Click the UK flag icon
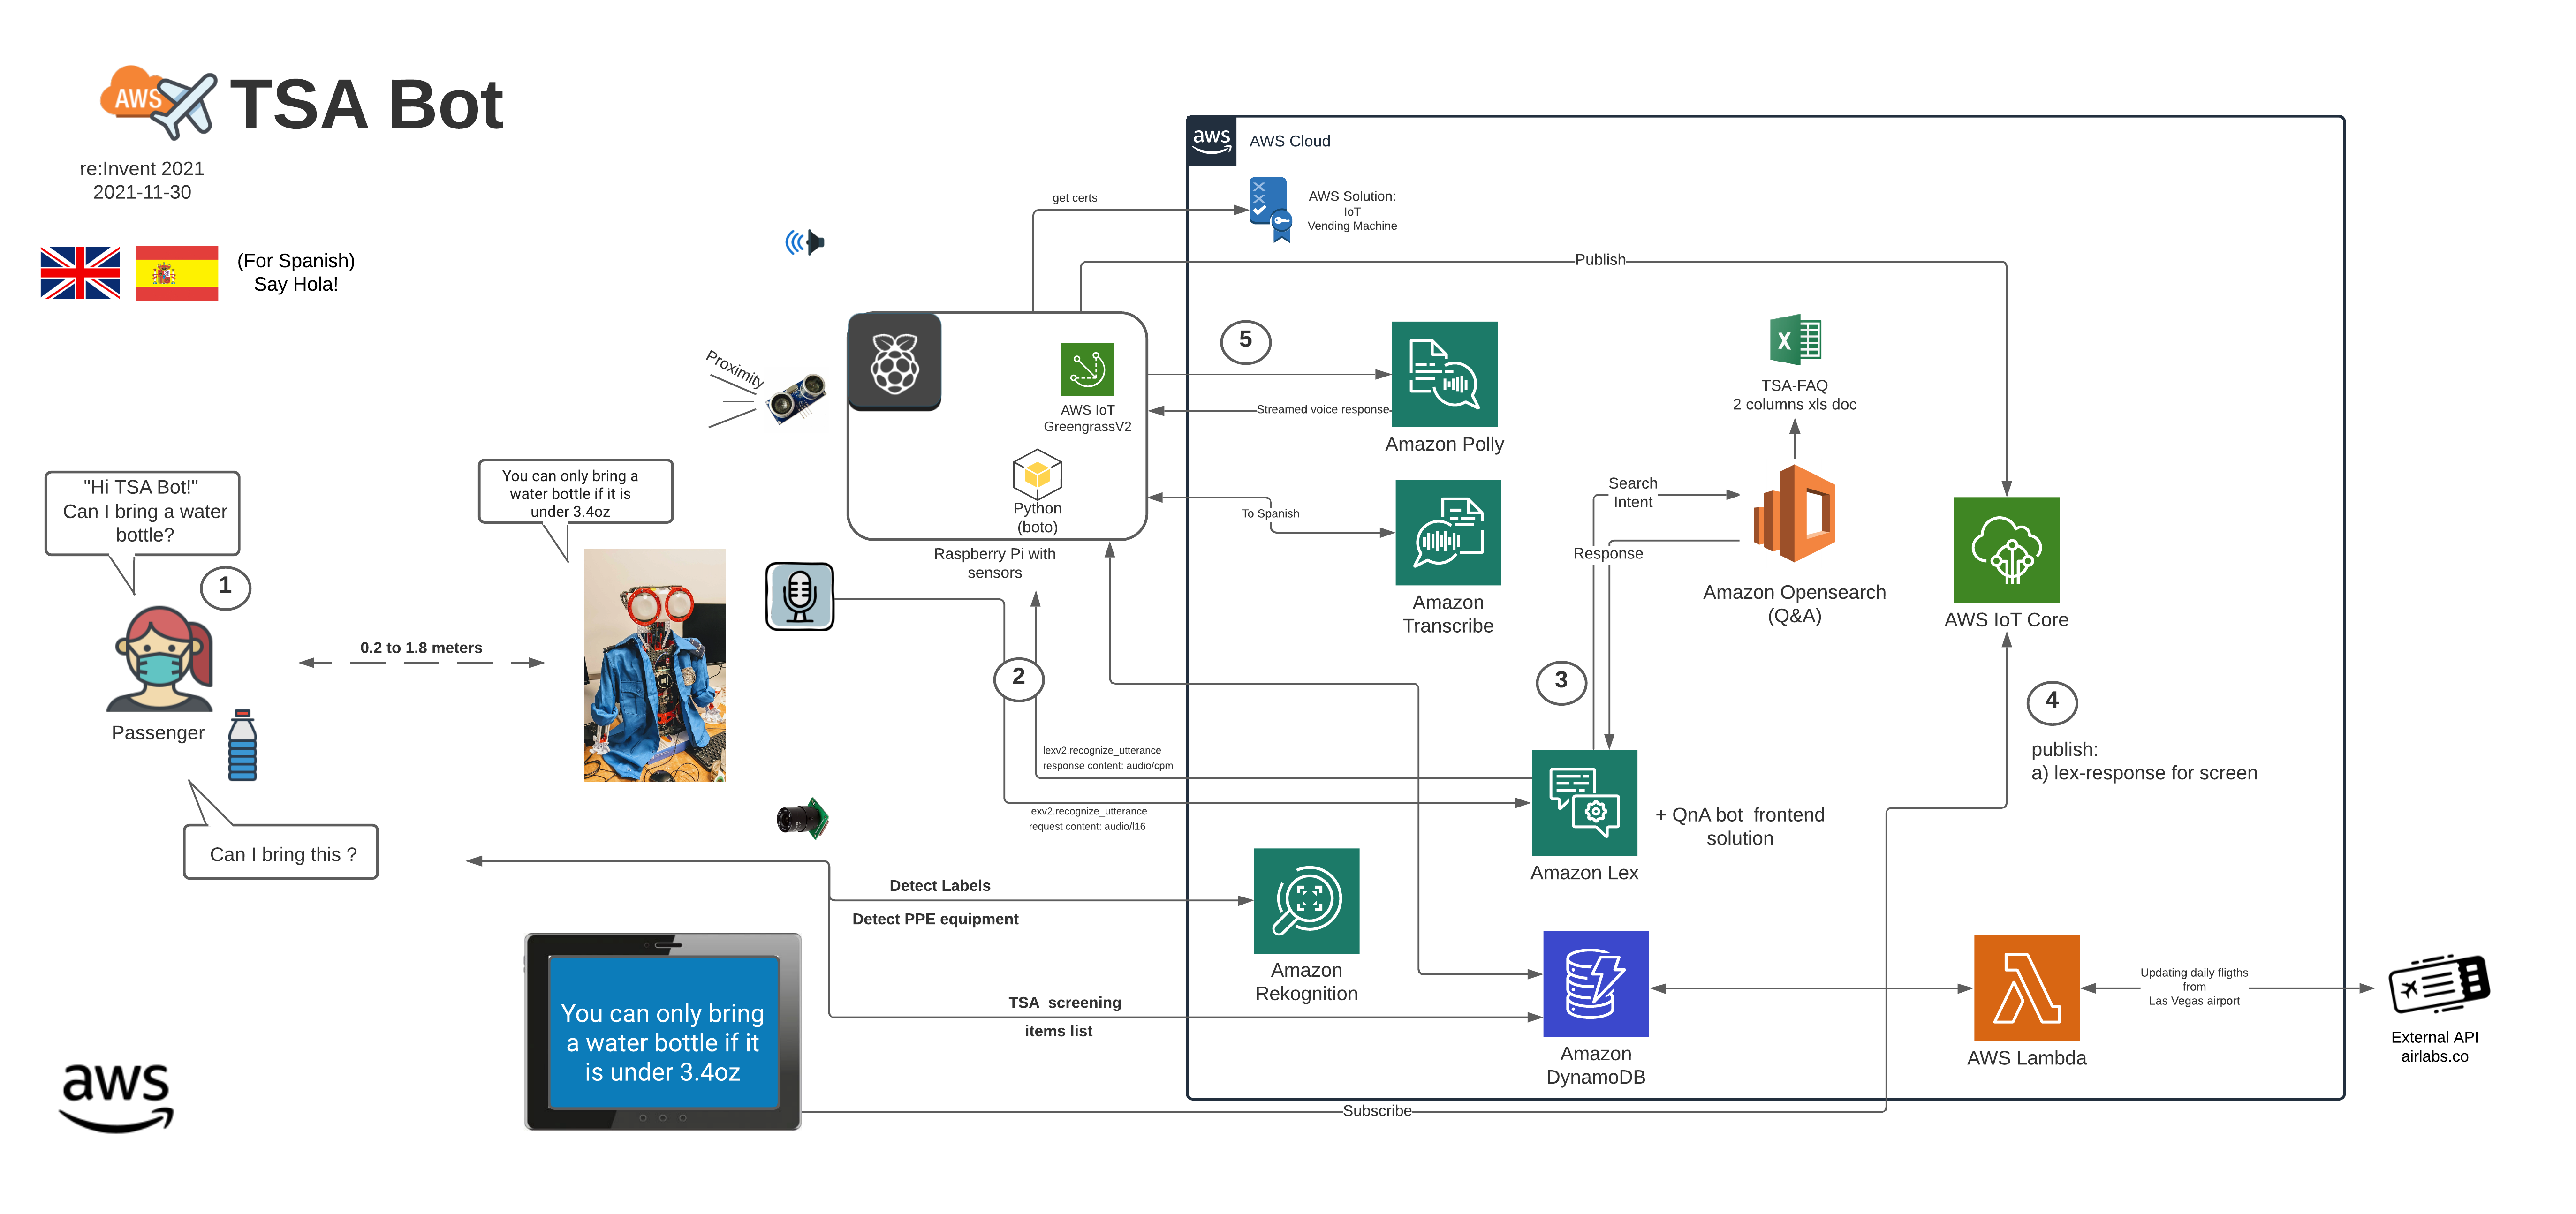This screenshot has height=1214, width=2576. coord(80,272)
